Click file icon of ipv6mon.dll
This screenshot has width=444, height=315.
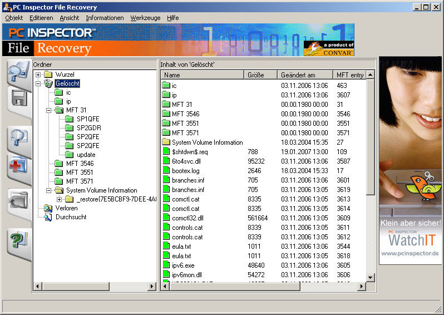(x=166, y=274)
